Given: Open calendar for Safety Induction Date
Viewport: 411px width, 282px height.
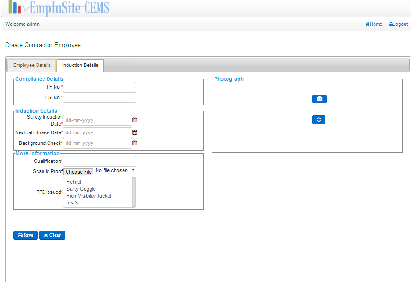Looking at the screenshot, I should (135, 120).
